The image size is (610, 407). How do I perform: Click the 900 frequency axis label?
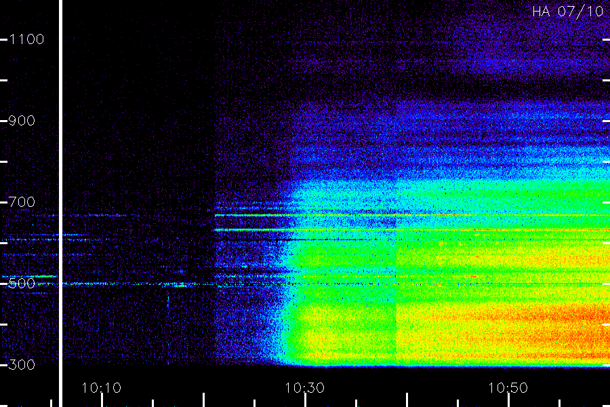pos(22,121)
